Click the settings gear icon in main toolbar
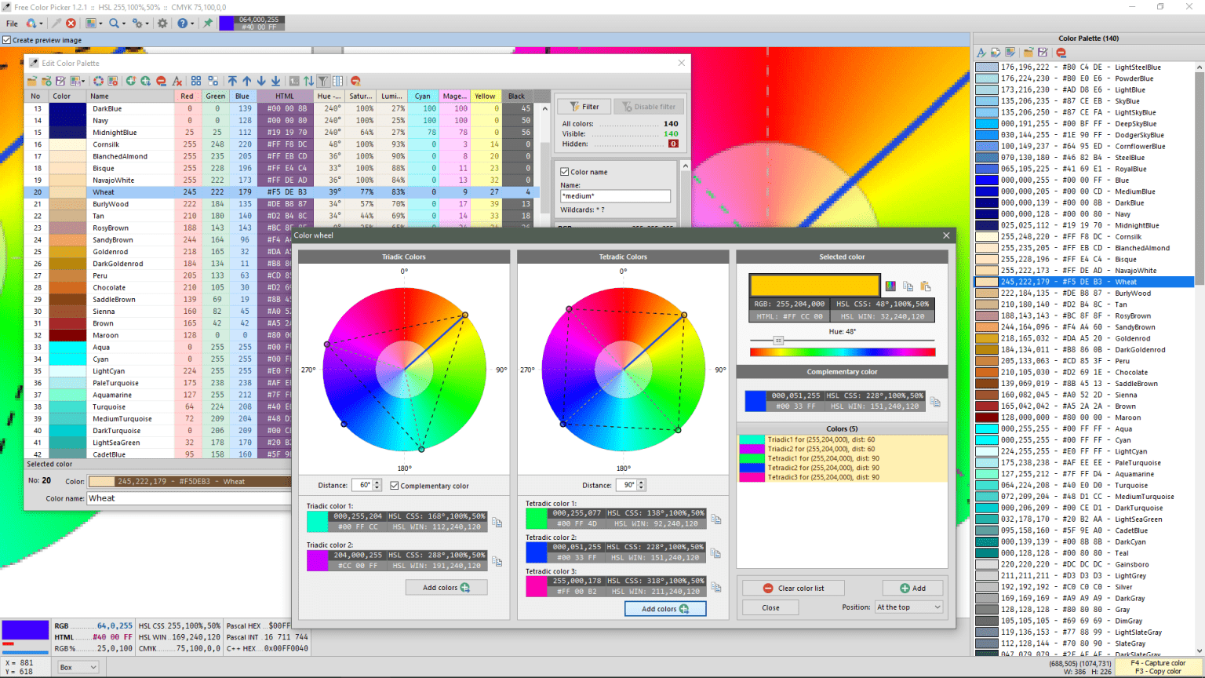1205x678 pixels. click(162, 24)
